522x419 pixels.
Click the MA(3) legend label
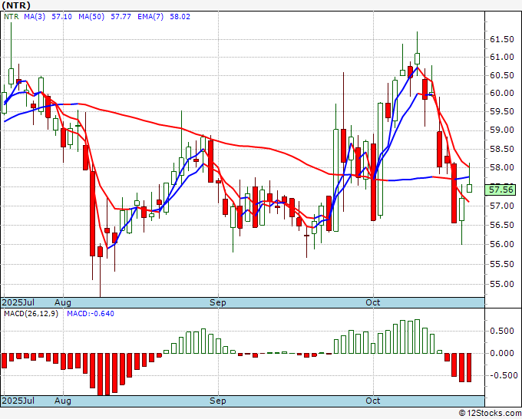[35, 17]
